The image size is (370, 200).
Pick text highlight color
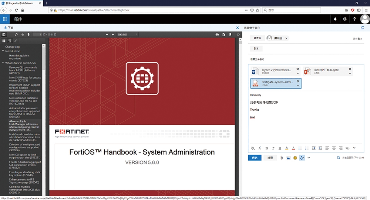tap(287, 148)
